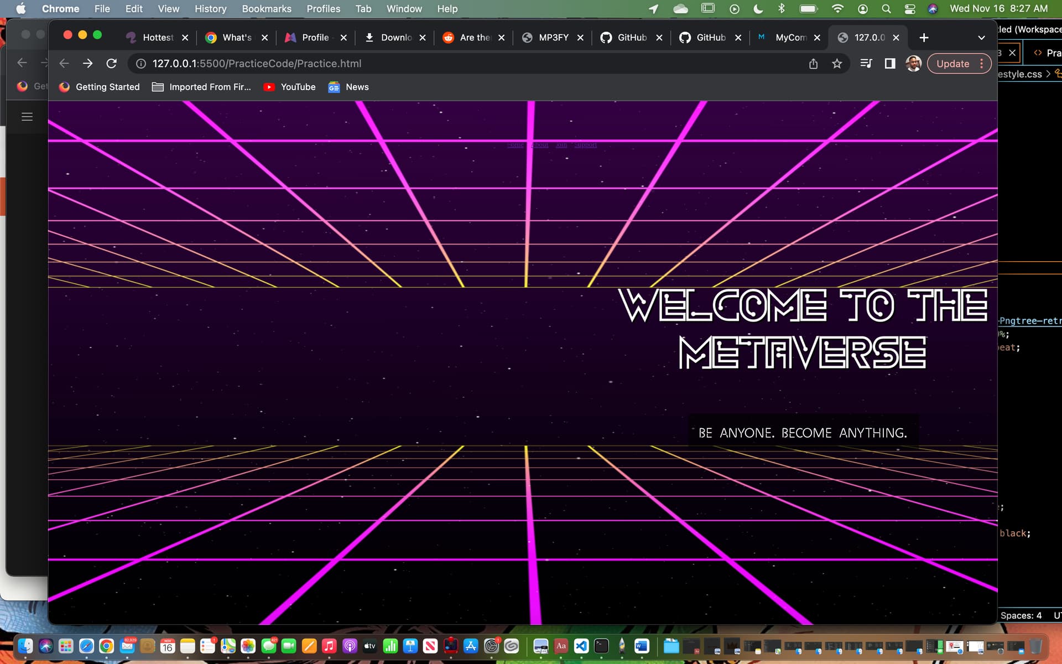Click the battery status icon
The height and width of the screenshot is (664, 1062).
(808, 9)
